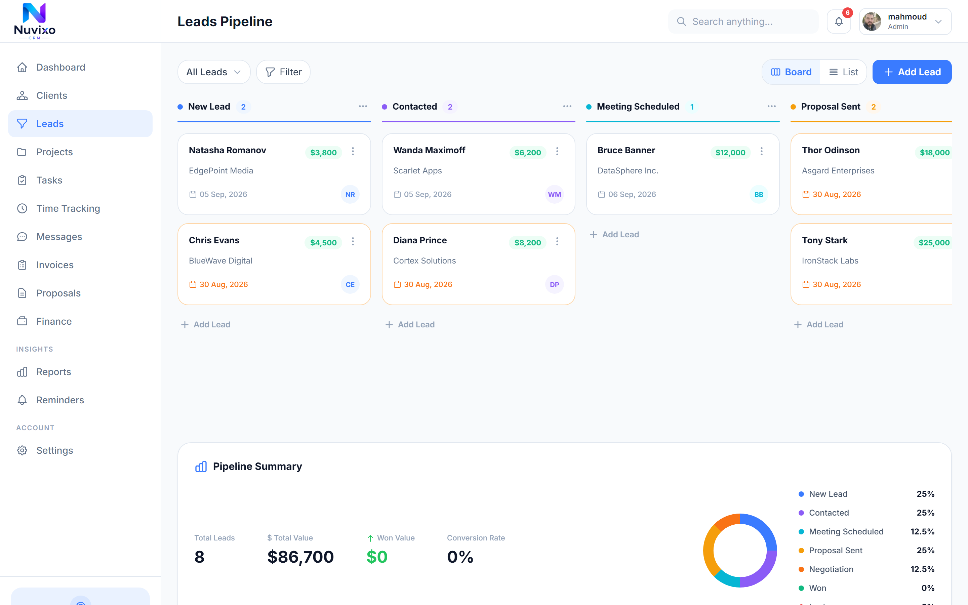Click the BB avatar badge
Viewport: 968px width, 605px height.
(759, 195)
